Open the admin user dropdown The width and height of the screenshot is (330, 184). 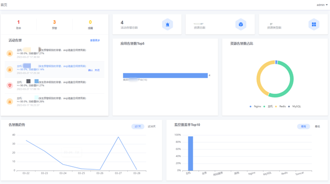pyautogui.click(x=322, y=5)
